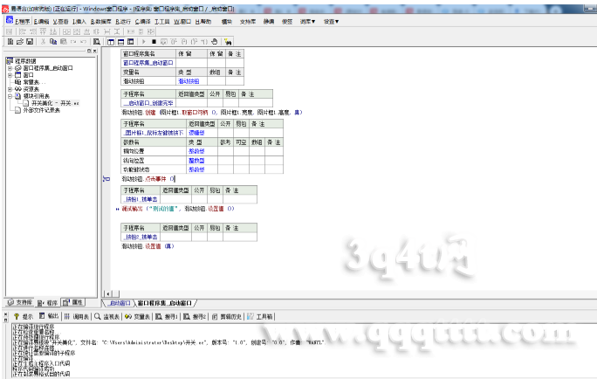
Task: Click the second window layout toolbar icon
Action: pyautogui.click(x=120, y=42)
